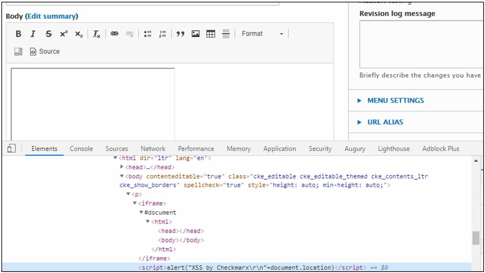Click the Edit summary link
Viewport: 485px width, 273px height.
52,16
